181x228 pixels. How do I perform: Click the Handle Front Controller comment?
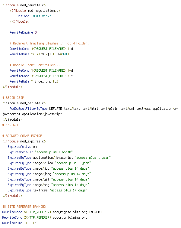point(35,65)
